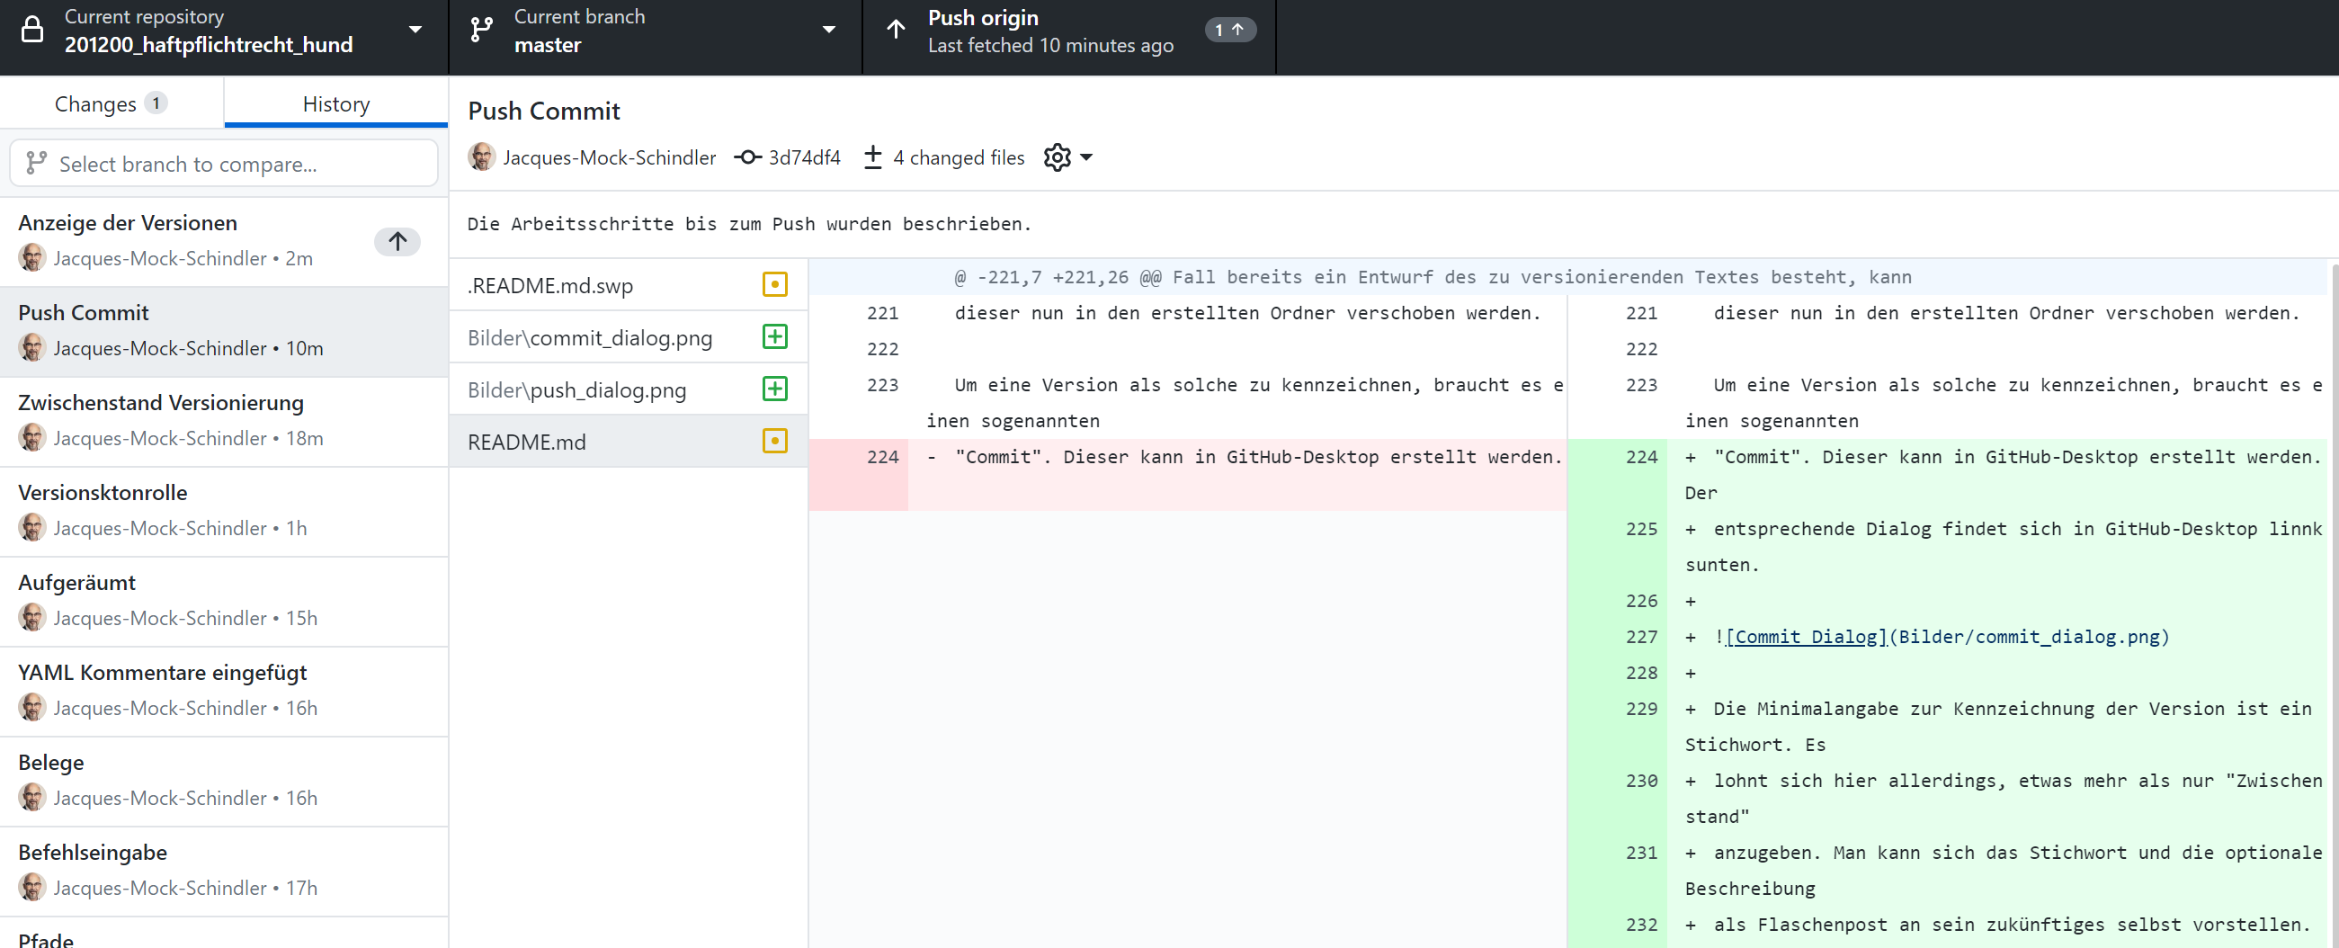The width and height of the screenshot is (2339, 948).
Task: Select the Versionsktonrolle commit
Action: [x=223, y=511]
